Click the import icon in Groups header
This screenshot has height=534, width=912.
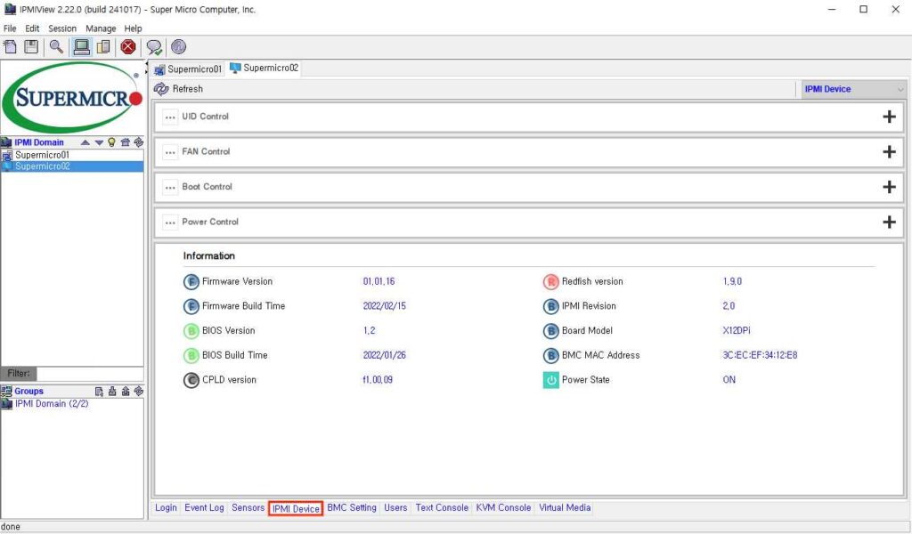(112, 391)
